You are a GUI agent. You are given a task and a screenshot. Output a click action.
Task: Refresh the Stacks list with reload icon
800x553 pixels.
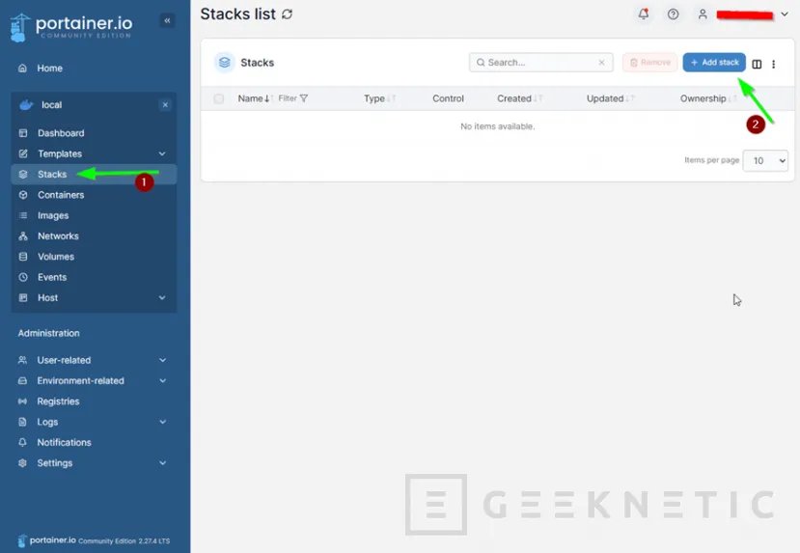click(x=288, y=14)
